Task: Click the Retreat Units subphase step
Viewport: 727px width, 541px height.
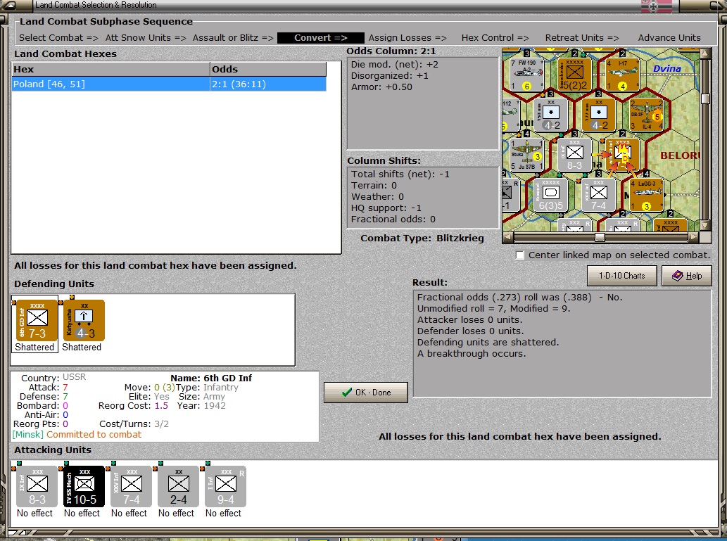Action: (582, 38)
